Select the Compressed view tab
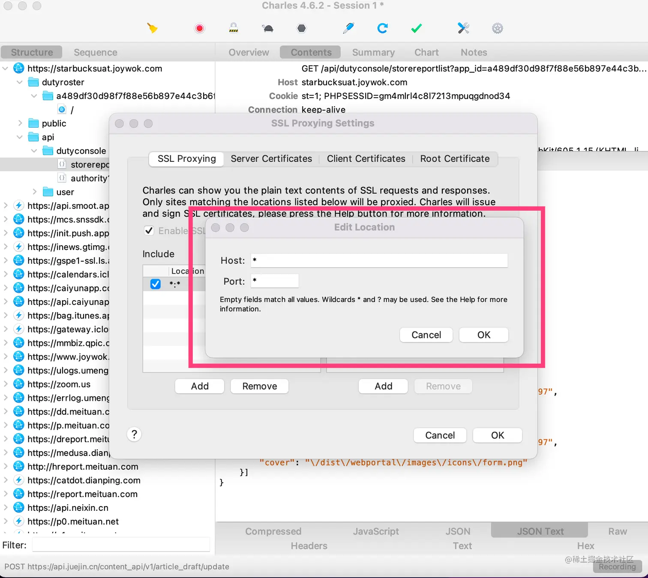Image resolution: width=648 pixels, height=578 pixels. pos(273,531)
